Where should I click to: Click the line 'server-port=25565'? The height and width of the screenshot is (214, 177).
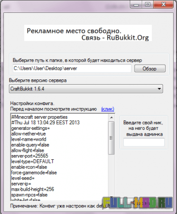(x=29, y=156)
